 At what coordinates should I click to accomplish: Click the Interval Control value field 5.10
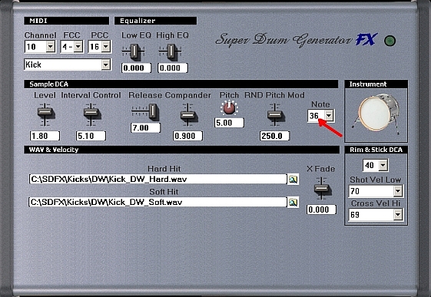tap(91, 136)
